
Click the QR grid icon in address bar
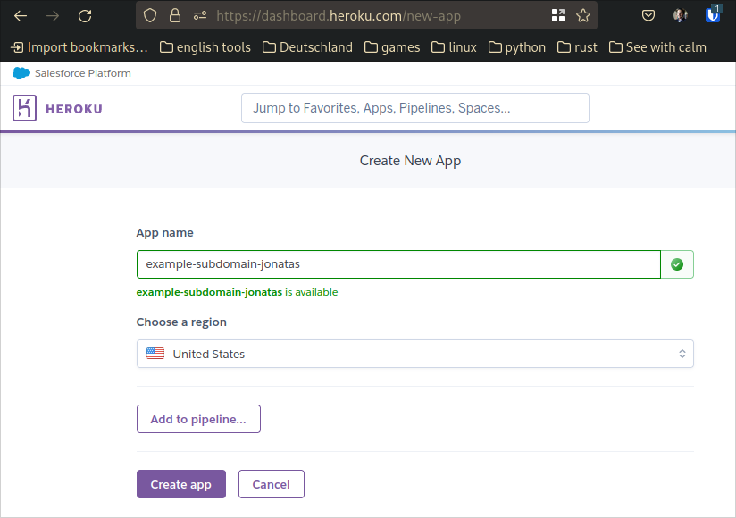point(558,15)
